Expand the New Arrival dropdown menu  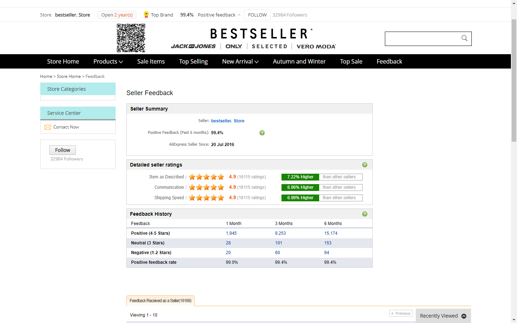240,61
